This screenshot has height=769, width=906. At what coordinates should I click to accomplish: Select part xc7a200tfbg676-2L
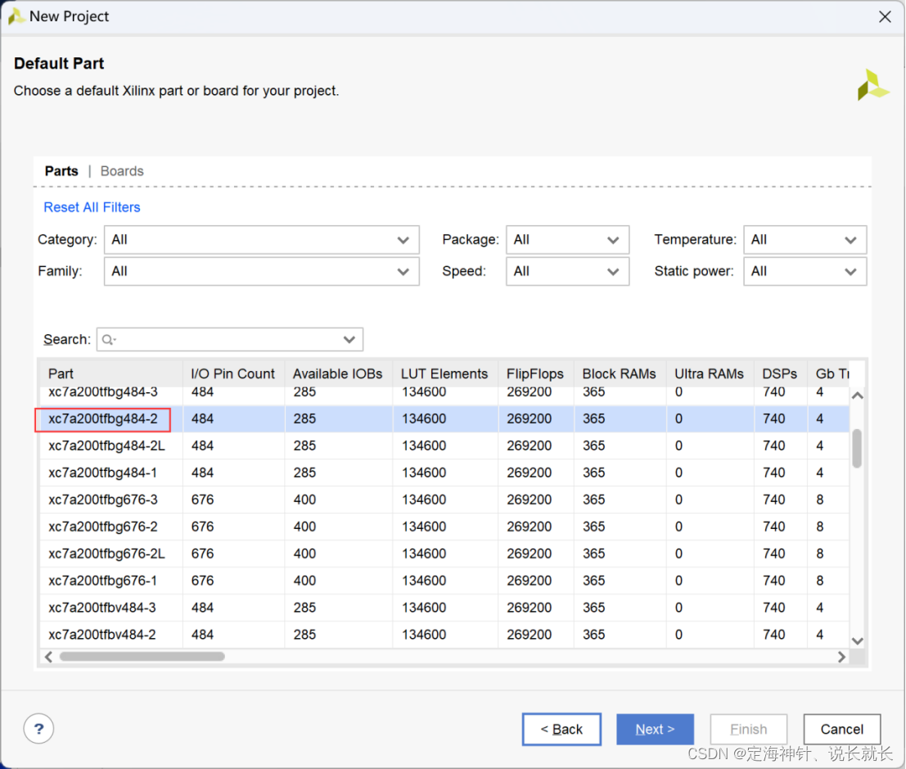tap(107, 554)
